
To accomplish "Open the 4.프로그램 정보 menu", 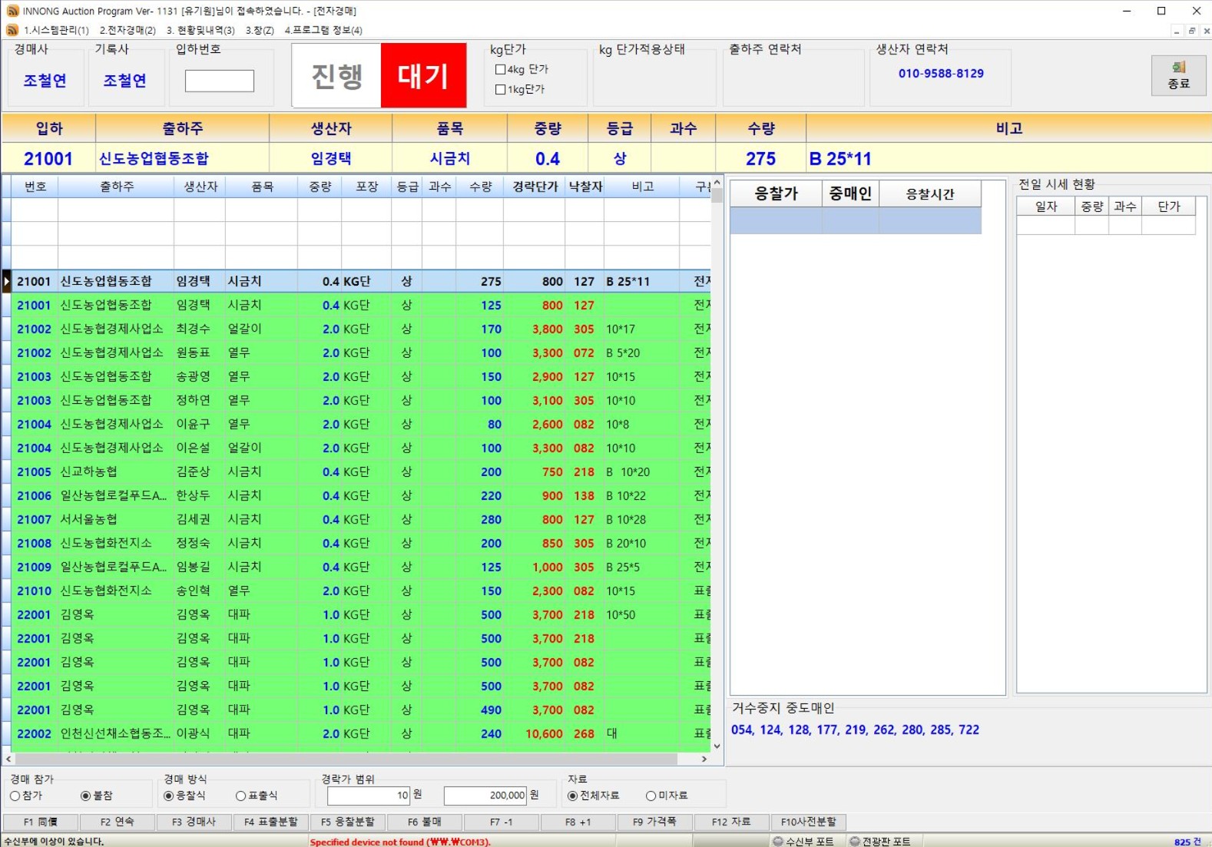I will (323, 30).
